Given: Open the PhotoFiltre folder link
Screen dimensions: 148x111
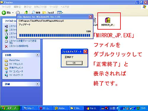Looking at the screenshot, I should coord(14,60).
